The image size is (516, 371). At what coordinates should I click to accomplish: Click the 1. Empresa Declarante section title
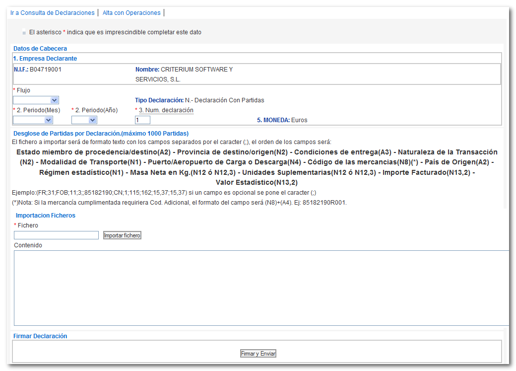[x=45, y=59]
